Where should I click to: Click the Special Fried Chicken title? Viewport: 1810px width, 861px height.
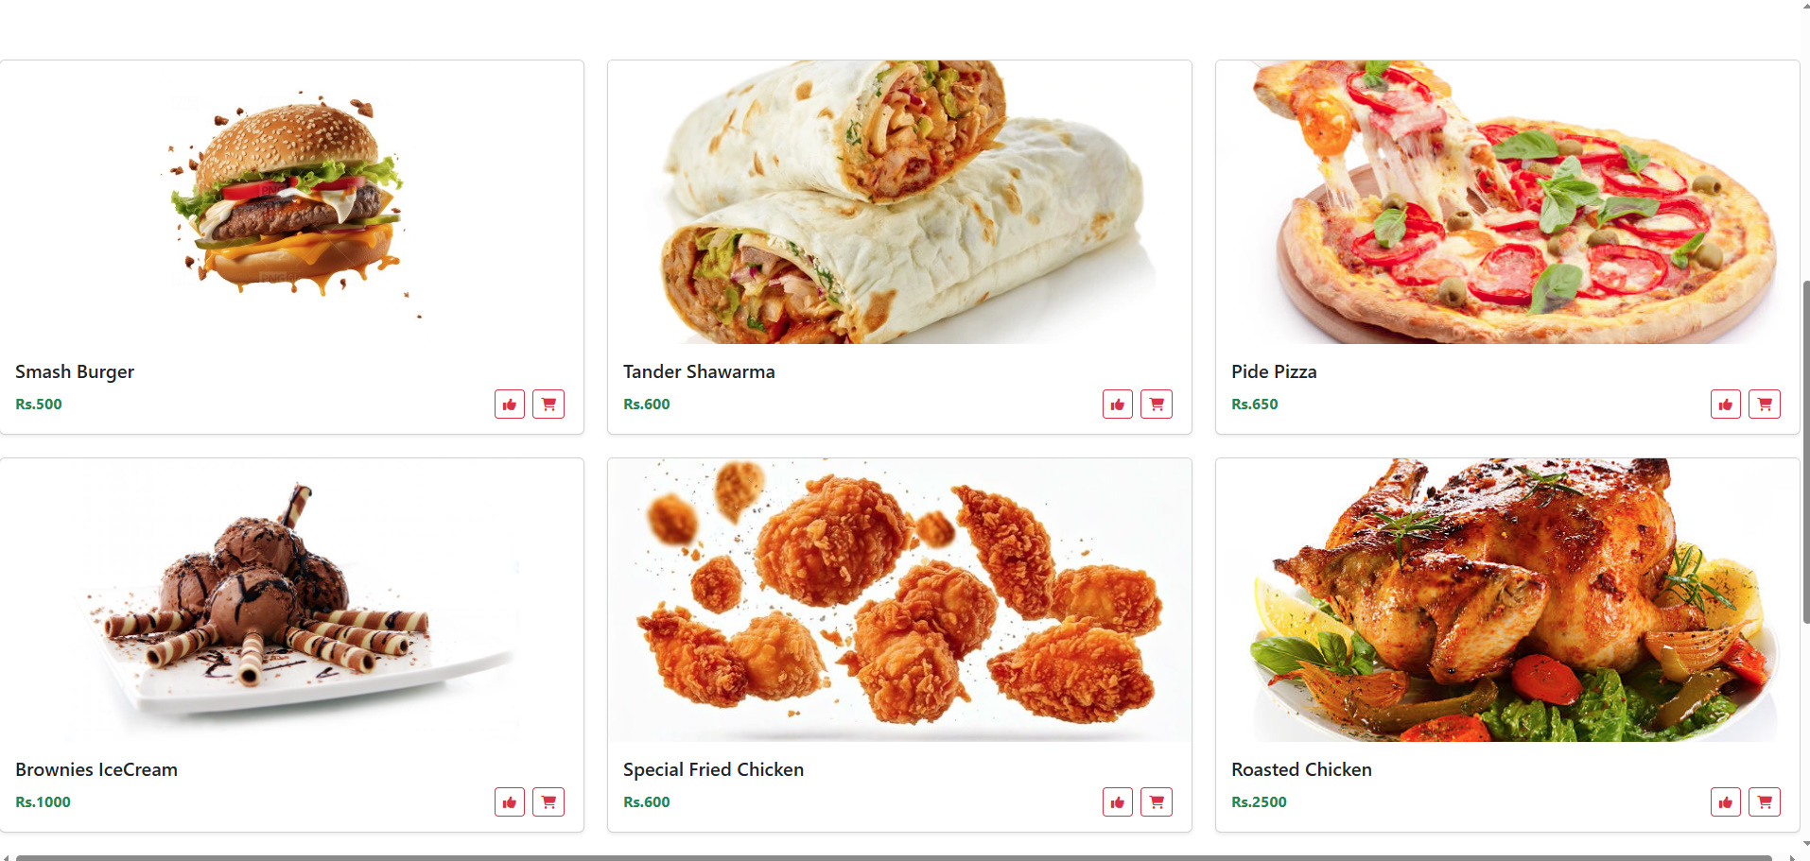[713, 770]
